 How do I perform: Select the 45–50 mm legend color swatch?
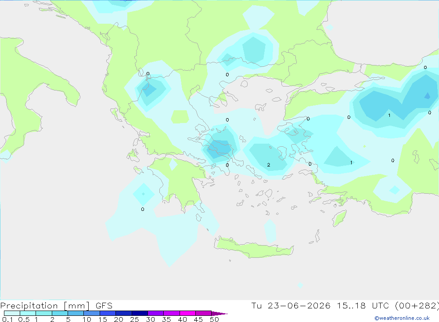pos(203,313)
